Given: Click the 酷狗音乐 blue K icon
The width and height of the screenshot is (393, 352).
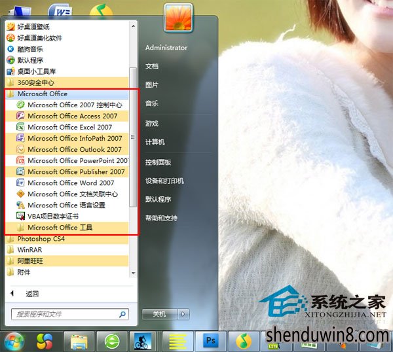Looking at the screenshot, I should [10, 49].
